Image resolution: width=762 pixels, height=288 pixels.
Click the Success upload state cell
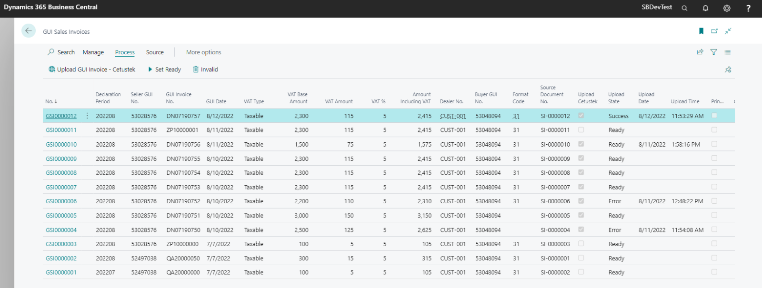(619, 116)
